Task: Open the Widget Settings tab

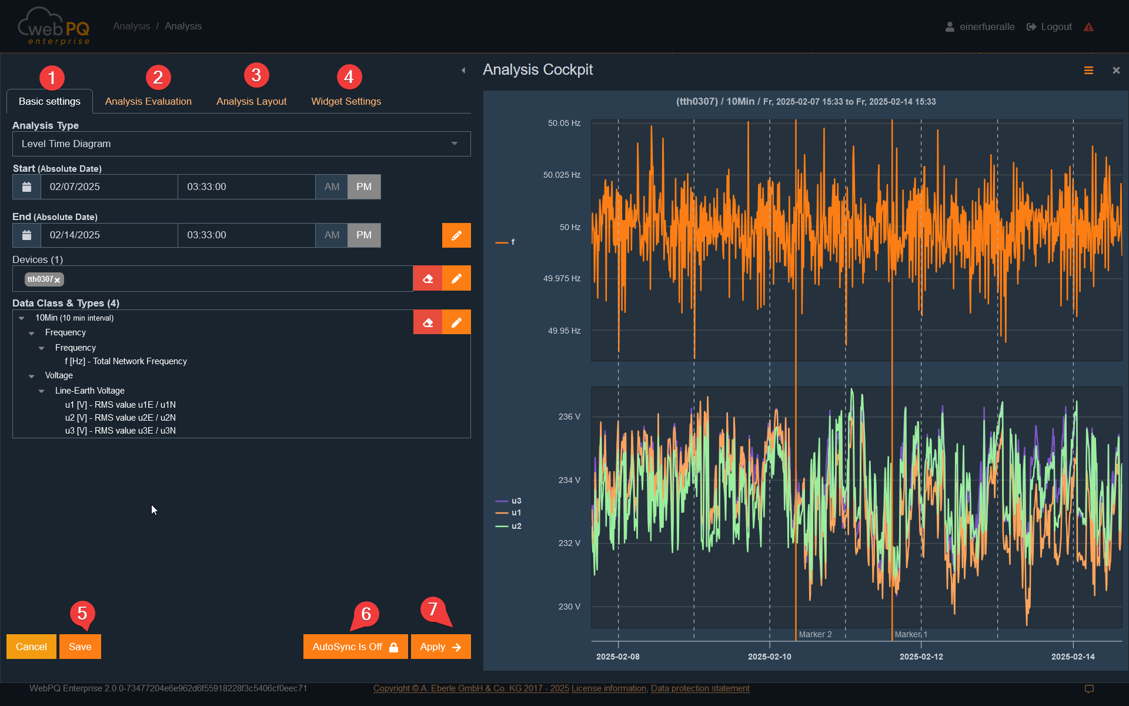Action: (346, 101)
